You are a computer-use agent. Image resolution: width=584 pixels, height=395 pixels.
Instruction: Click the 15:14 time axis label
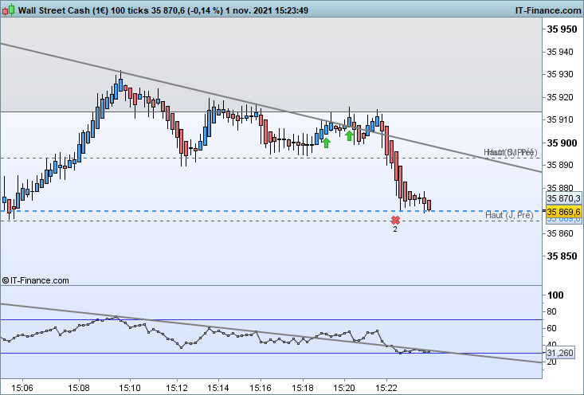pyautogui.click(x=218, y=388)
